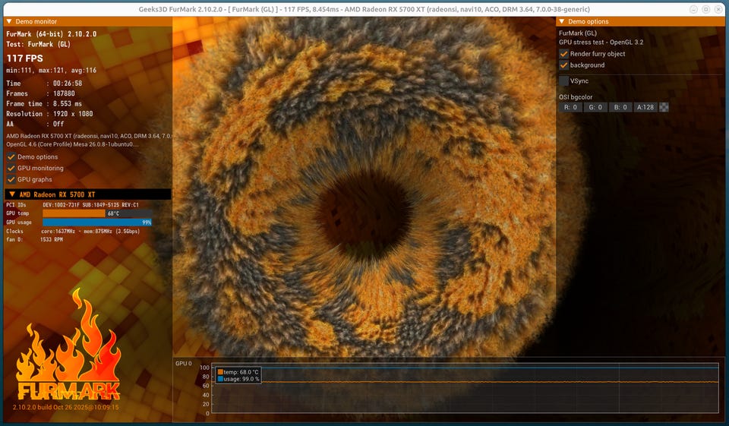Click the AA : Off row
This screenshot has width=729, height=426.
[x=35, y=125]
